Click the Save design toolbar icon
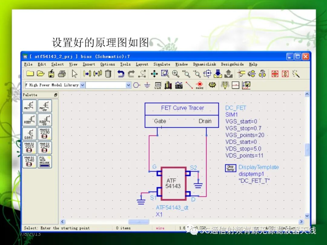Image resolution: width=327 pixels, height=245 pixels. (x=51, y=74)
